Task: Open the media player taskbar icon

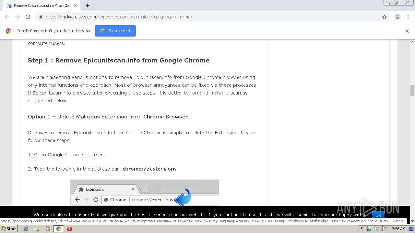Action: (48, 229)
